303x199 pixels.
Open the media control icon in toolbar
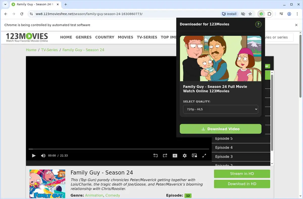[x=281, y=14]
